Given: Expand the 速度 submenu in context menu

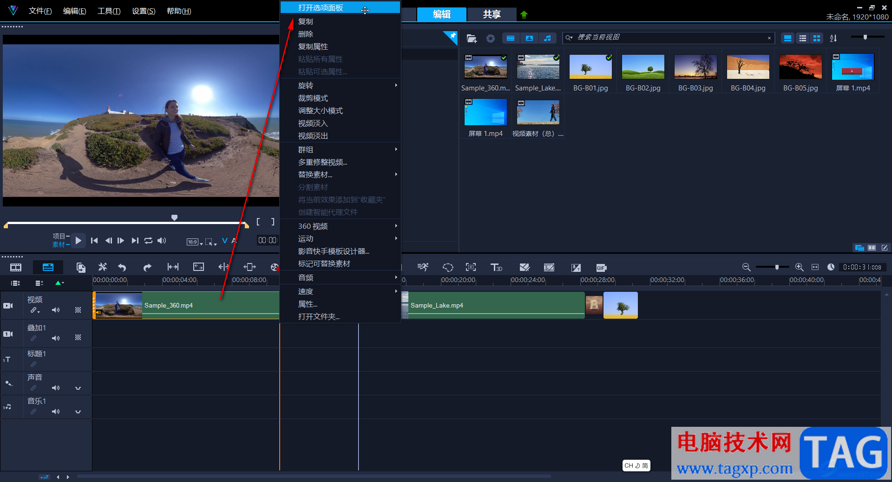Looking at the screenshot, I should [340, 291].
